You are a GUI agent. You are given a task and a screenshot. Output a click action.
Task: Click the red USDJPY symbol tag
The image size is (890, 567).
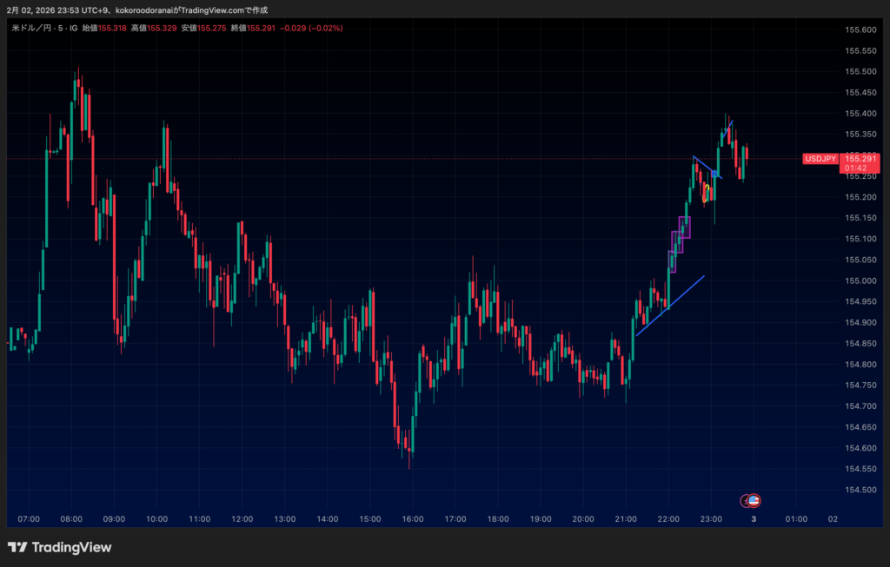click(820, 159)
